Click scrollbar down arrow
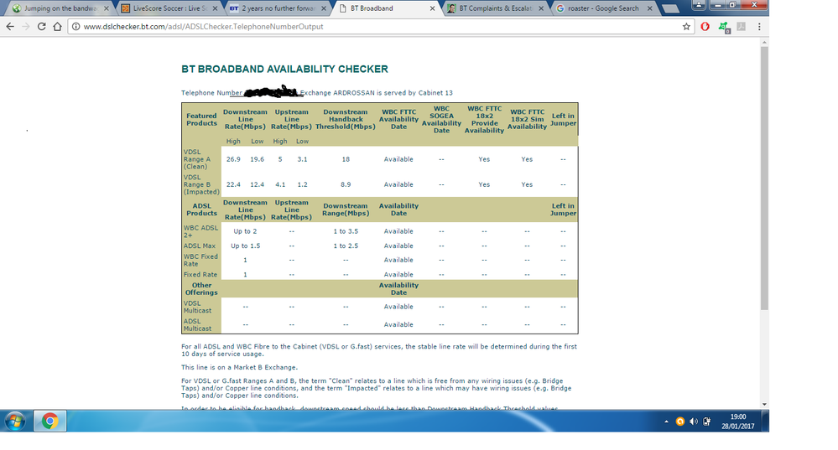This screenshot has width=838, height=450. pos(764,405)
